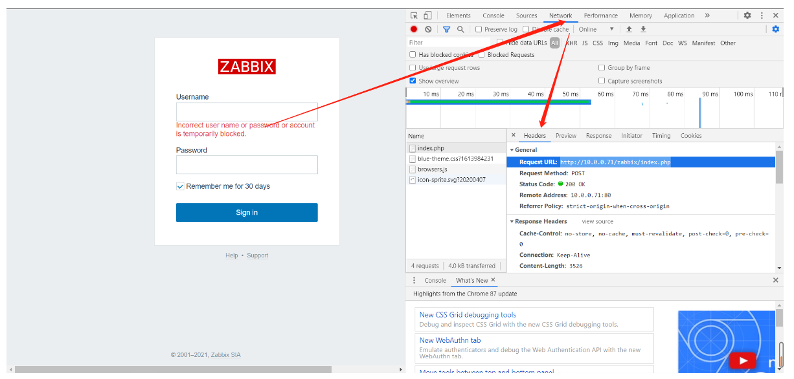This screenshot has width=794, height=379.
Task: Open the blue network settings gear icon
Action: click(775, 29)
